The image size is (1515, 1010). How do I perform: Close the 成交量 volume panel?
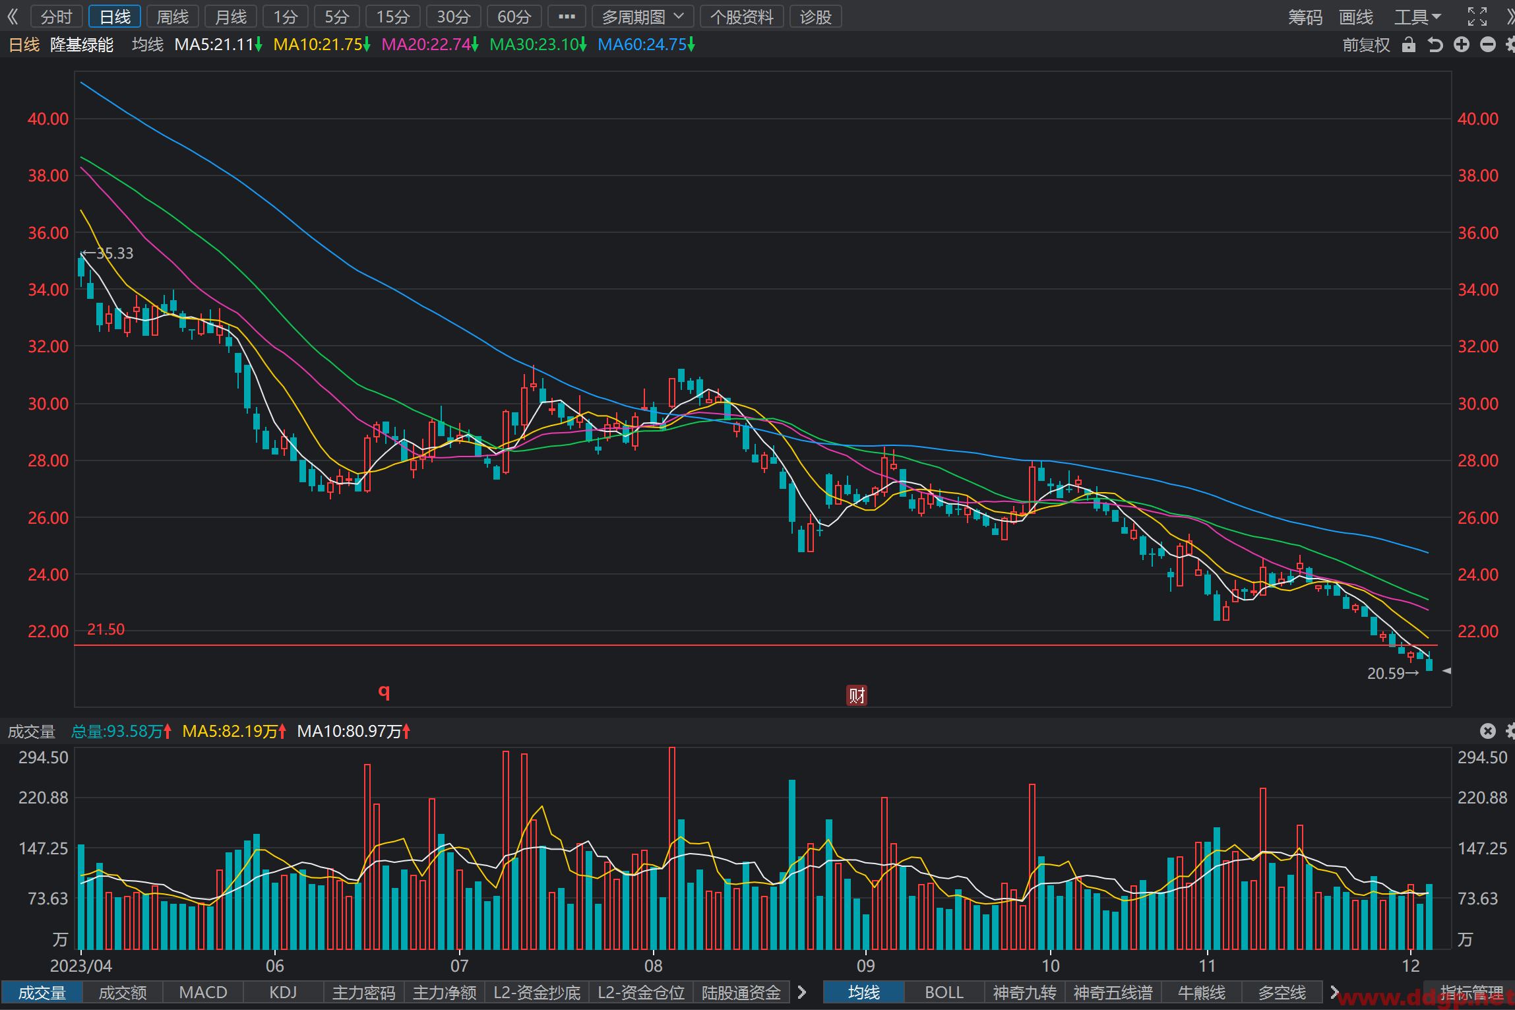[x=1487, y=731]
